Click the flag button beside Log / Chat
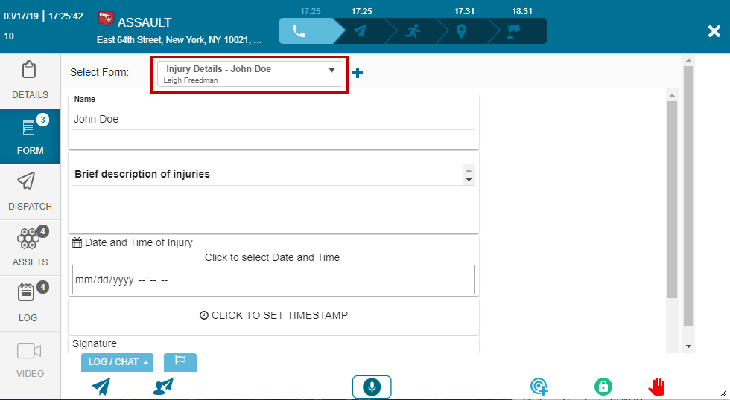The image size is (730, 400). click(180, 362)
